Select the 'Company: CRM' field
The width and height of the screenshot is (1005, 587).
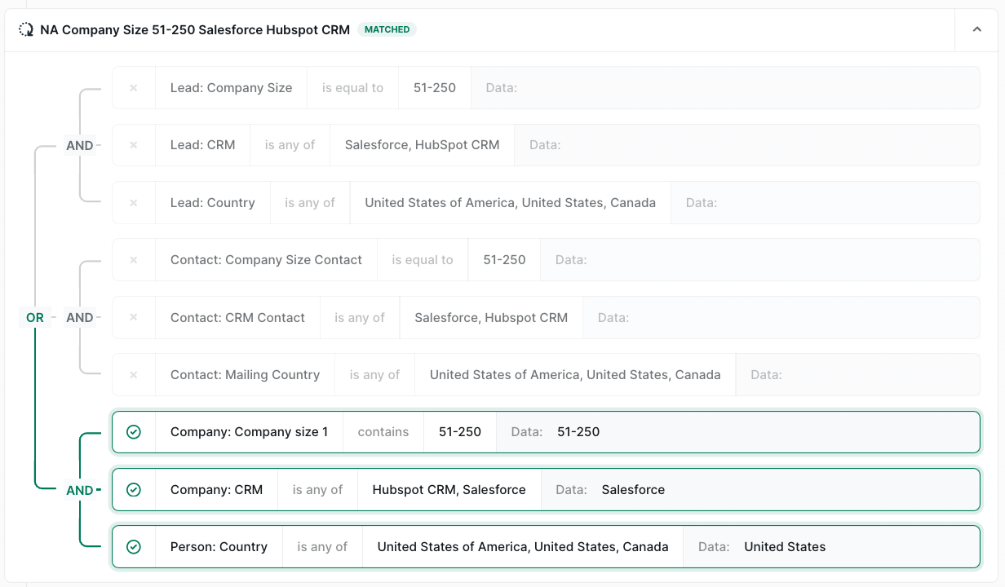[x=216, y=490]
